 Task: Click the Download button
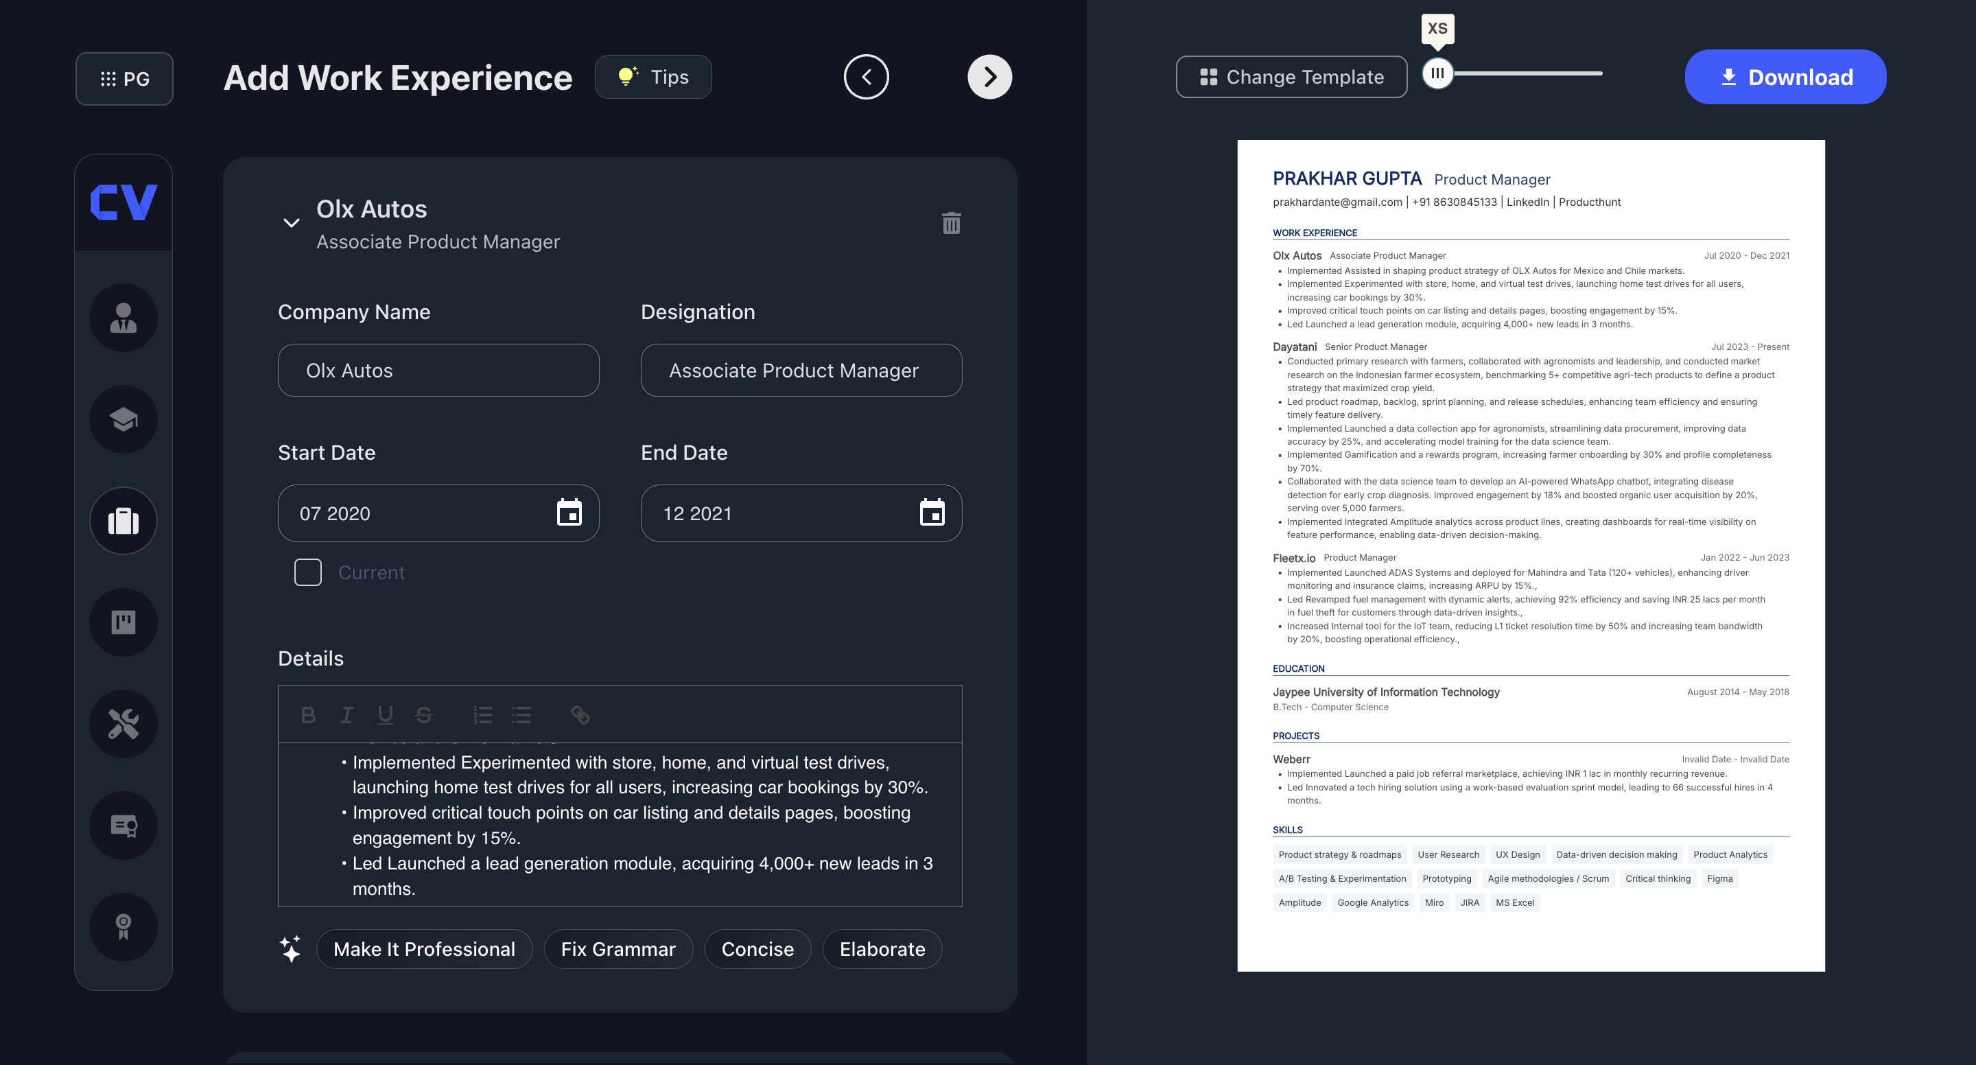click(1785, 77)
